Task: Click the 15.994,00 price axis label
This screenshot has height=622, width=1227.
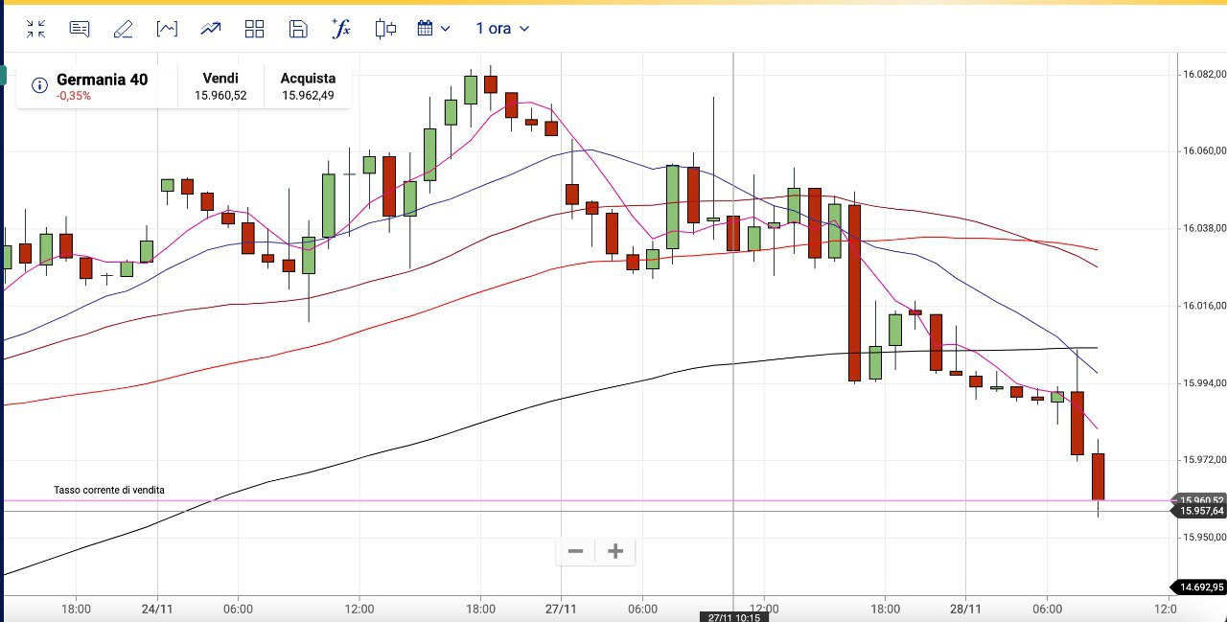Action: [1204, 382]
